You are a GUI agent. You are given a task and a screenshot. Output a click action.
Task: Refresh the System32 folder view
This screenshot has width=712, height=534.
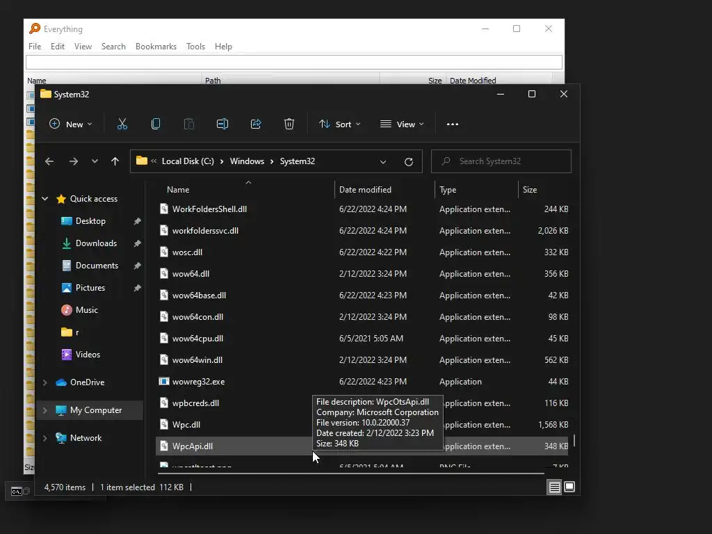[409, 161]
